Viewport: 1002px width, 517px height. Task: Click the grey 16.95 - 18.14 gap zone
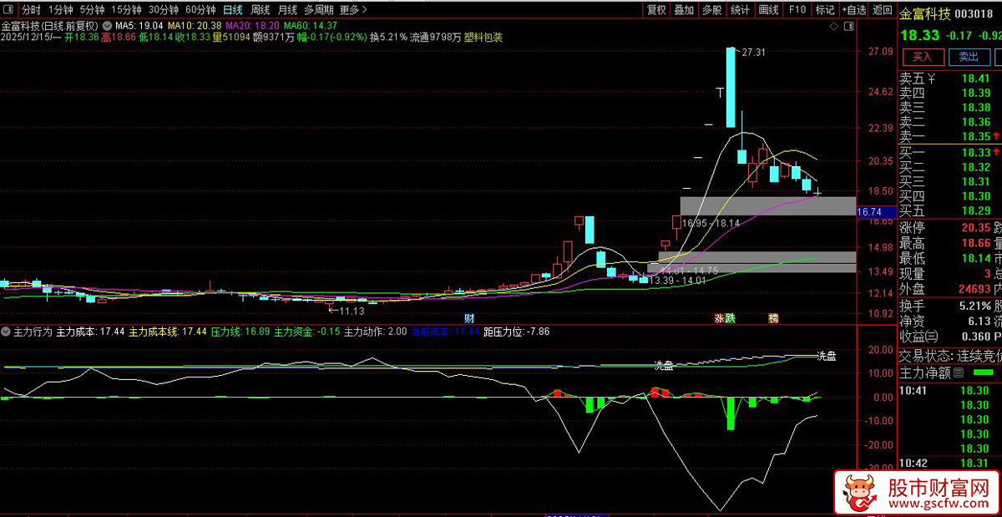(x=767, y=205)
